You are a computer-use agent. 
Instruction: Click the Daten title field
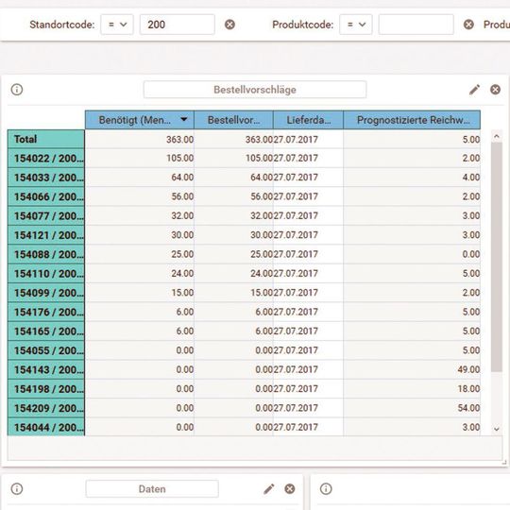pyautogui.click(x=152, y=489)
